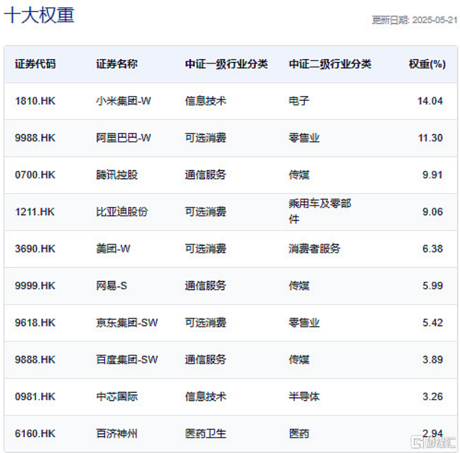Screen dimensions: 460x453
Task: Click the name 阿里巴巴-W
Action: pos(124,138)
